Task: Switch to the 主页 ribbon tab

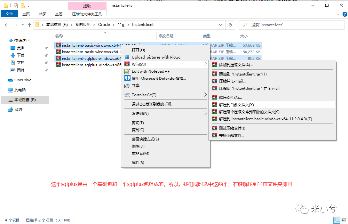Action: (x=26, y=14)
